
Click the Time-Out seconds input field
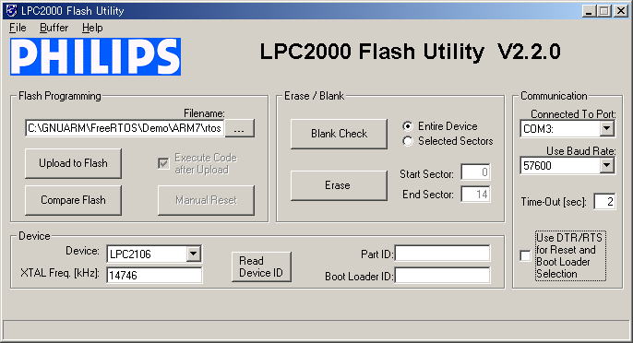point(604,201)
